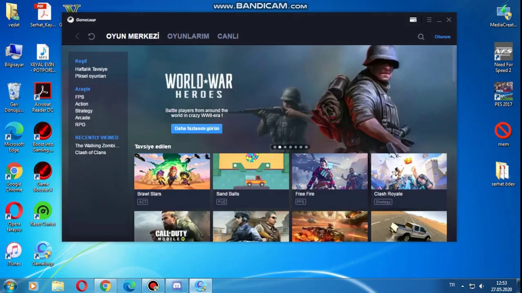Open Gameloop desktop shortcut
The height and width of the screenshot is (293, 522).
pos(43,255)
